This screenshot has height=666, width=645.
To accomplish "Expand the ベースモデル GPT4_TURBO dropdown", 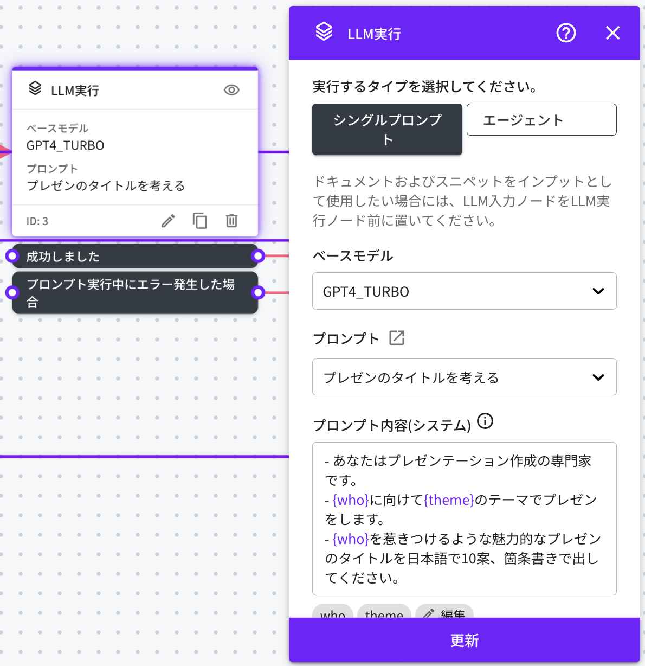I will click(x=464, y=291).
